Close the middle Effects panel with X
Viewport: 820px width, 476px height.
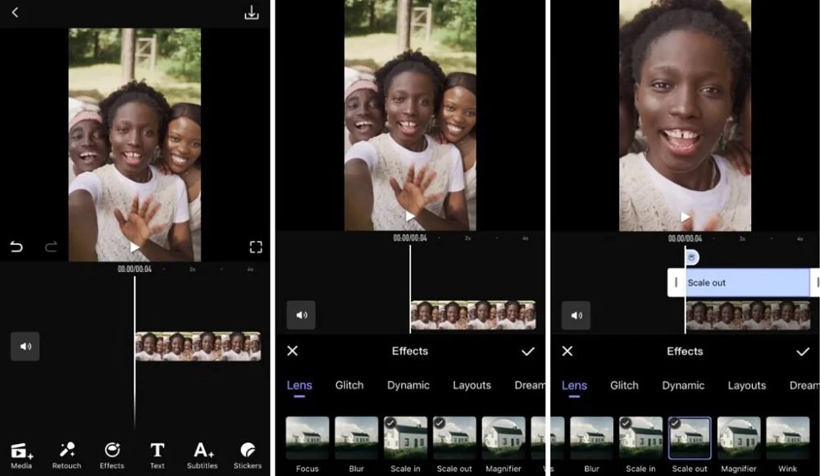click(x=293, y=351)
